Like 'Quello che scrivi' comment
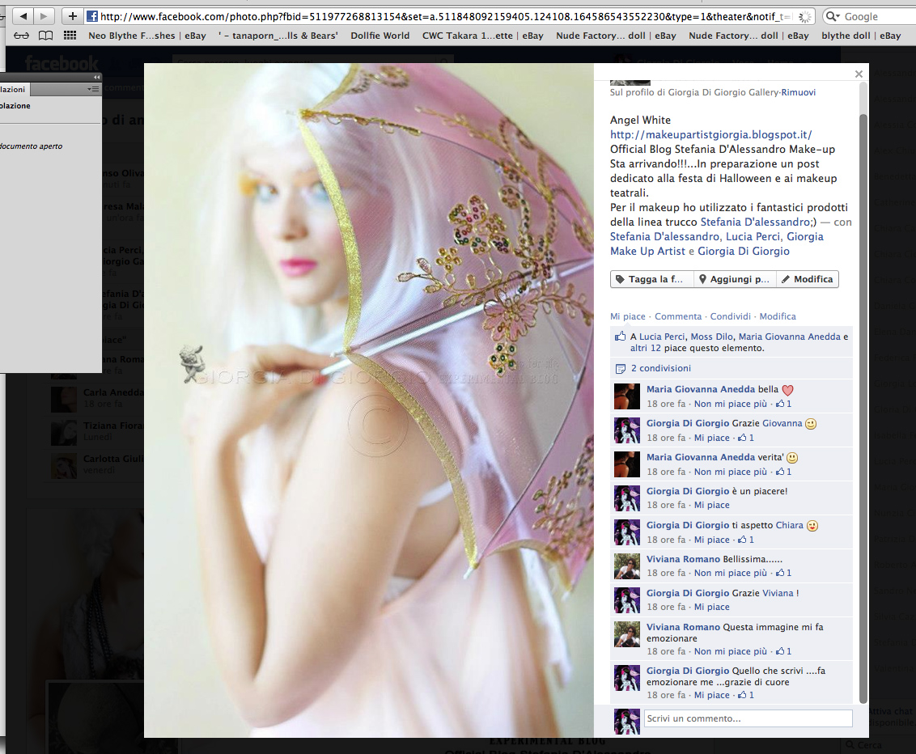The image size is (916, 754). coord(711,696)
